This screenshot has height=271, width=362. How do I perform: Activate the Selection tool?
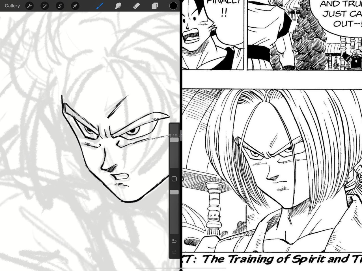pyautogui.click(x=60, y=6)
